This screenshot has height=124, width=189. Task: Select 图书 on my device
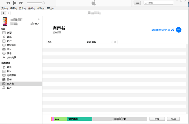coord(9,79)
